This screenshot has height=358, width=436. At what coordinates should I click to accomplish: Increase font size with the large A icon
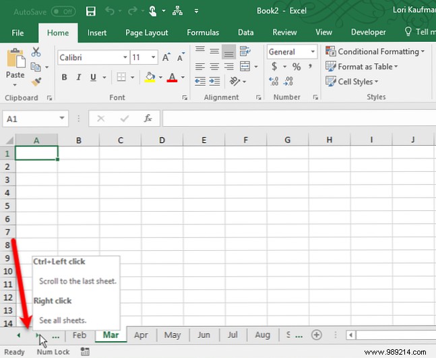pyautogui.click(x=166, y=57)
